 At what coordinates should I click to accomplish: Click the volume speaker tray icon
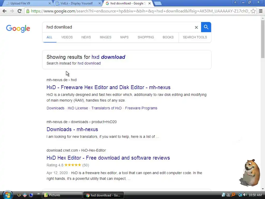click(x=245, y=195)
